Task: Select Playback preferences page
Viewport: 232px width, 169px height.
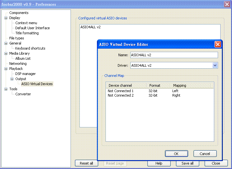Action: [x=16, y=69]
